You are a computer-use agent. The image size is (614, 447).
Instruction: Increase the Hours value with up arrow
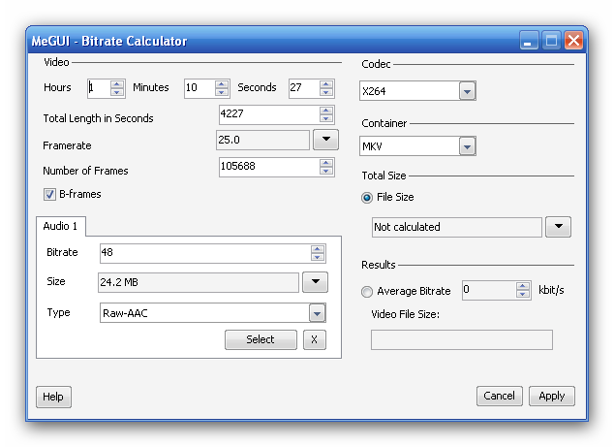pyautogui.click(x=116, y=83)
